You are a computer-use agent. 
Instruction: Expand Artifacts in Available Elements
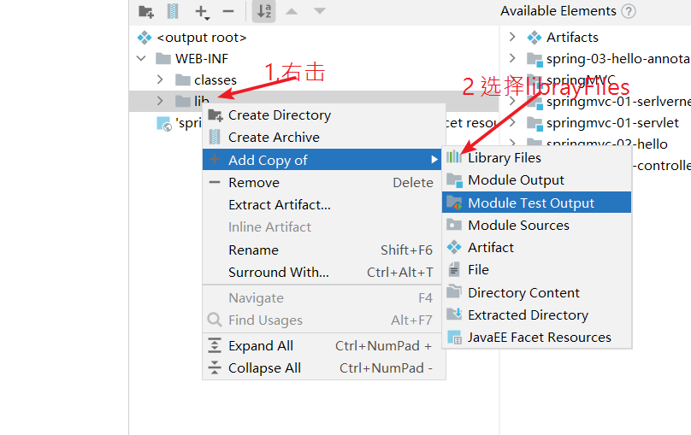[x=512, y=37]
